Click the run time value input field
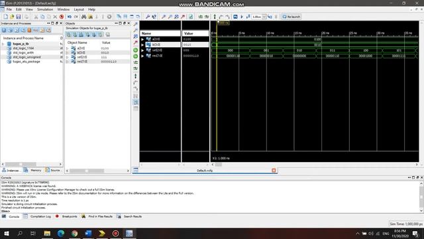 (x=256, y=17)
